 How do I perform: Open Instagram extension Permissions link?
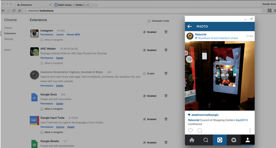click(47, 34)
